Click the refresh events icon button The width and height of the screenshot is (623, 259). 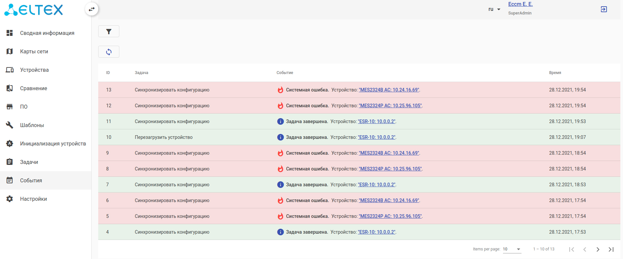pos(109,52)
